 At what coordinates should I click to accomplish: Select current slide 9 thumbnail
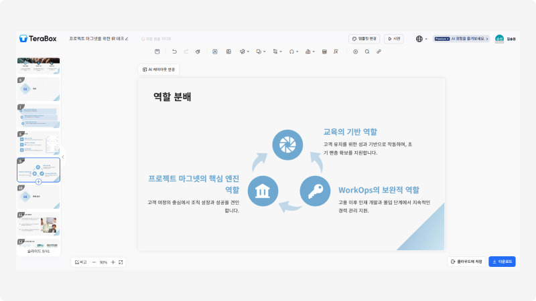pyautogui.click(x=38, y=170)
